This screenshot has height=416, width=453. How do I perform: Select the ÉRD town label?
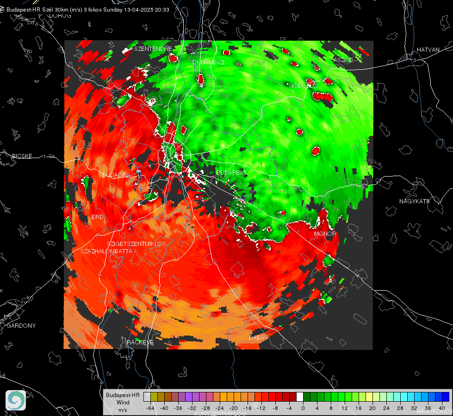coord(97,217)
